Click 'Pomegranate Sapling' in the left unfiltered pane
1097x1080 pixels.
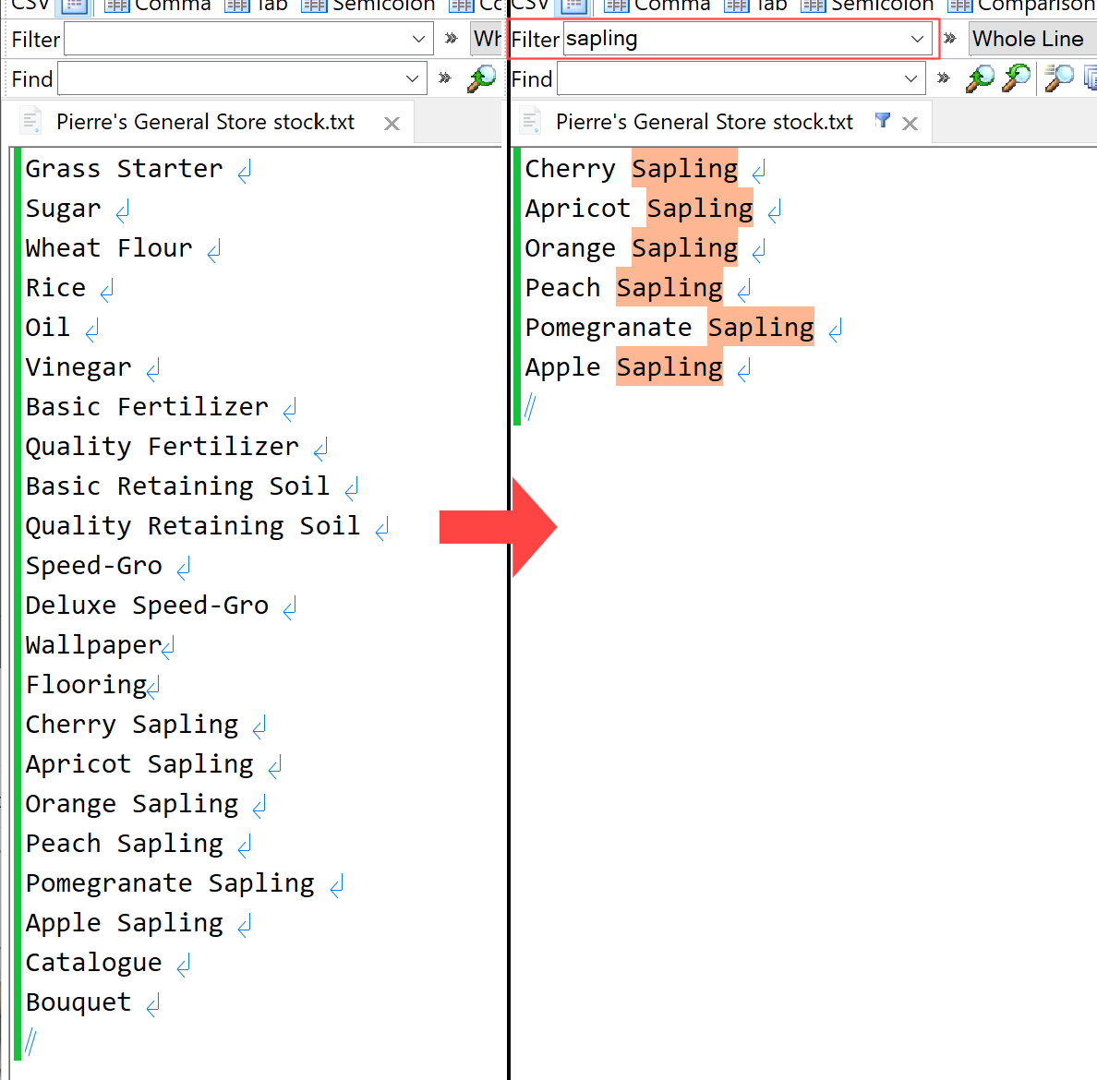coord(170,884)
